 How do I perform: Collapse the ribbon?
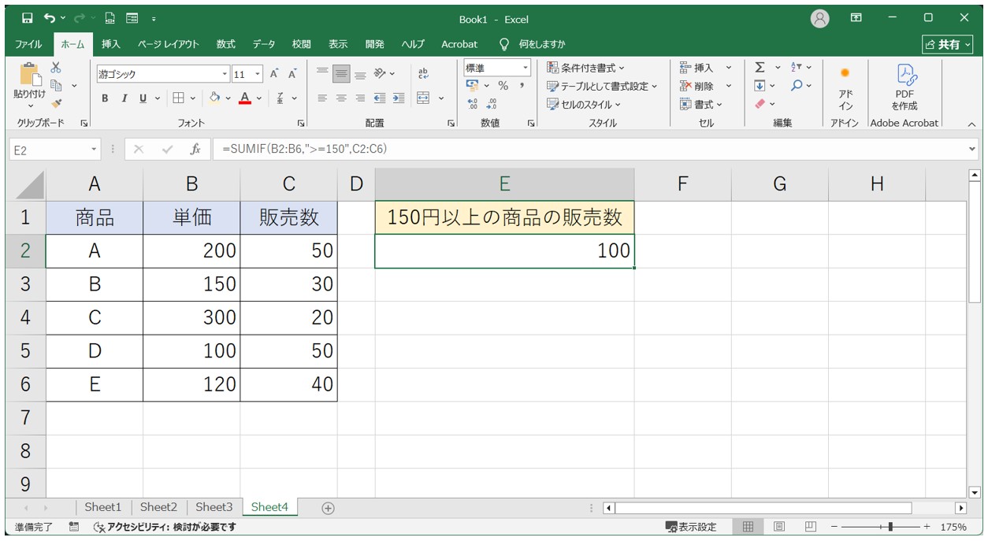(971, 124)
